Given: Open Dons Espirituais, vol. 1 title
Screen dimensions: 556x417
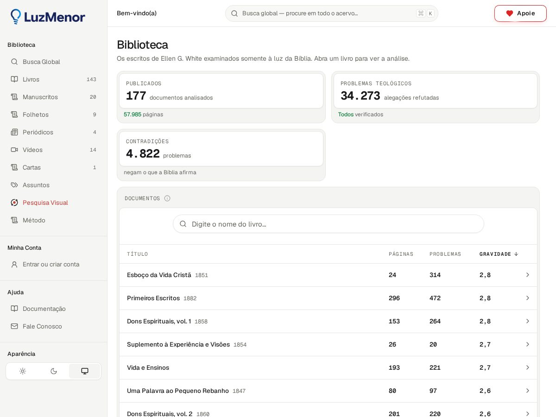Looking at the screenshot, I should pos(159,321).
